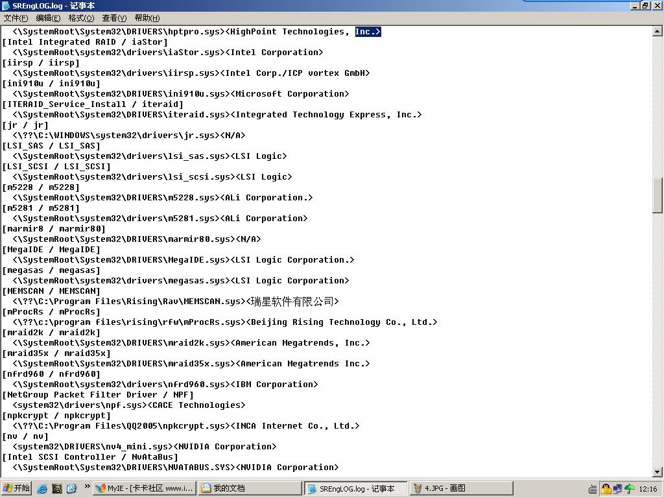
Task: Open the 编辑(E) menu
Action: point(48,18)
